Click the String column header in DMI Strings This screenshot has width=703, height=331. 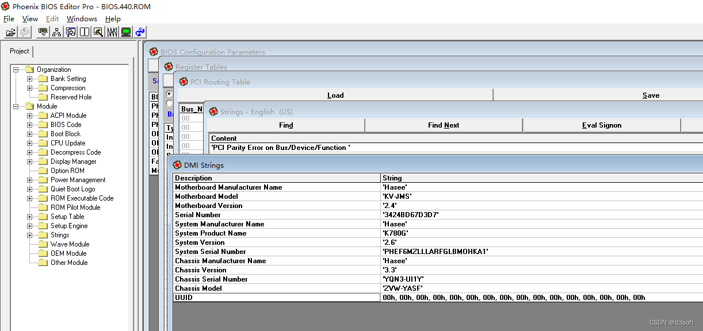(542, 178)
